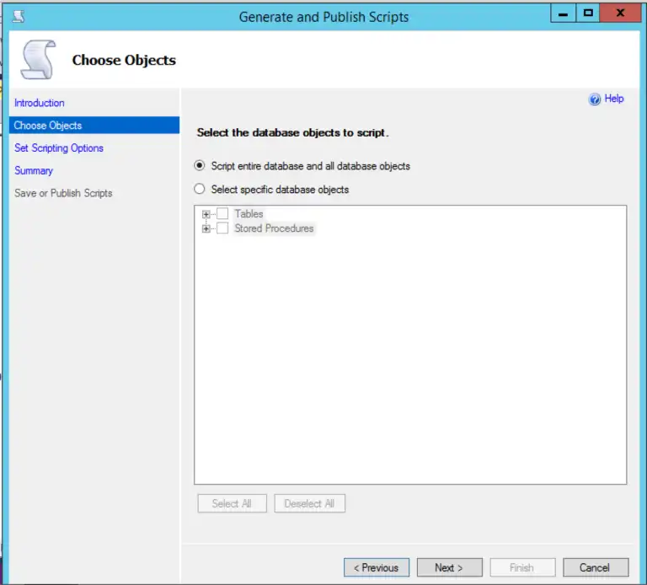Click the blue Help question mark icon
Image resolution: width=647 pixels, height=585 pixels.
pyautogui.click(x=595, y=99)
